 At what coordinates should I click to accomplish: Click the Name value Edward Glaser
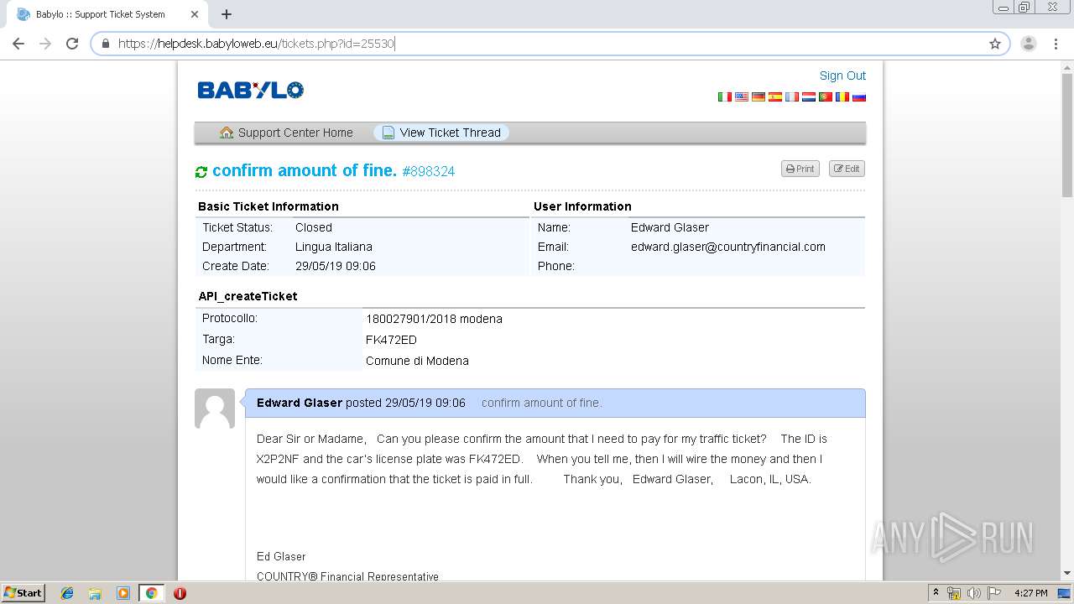point(670,227)
